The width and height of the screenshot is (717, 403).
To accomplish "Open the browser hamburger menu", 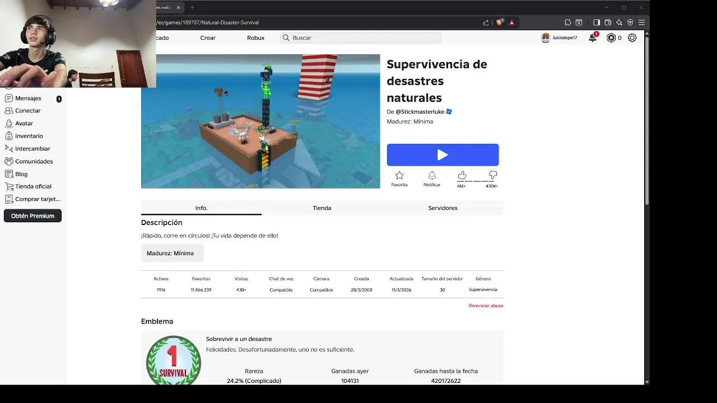I will (x=642, y=22).
